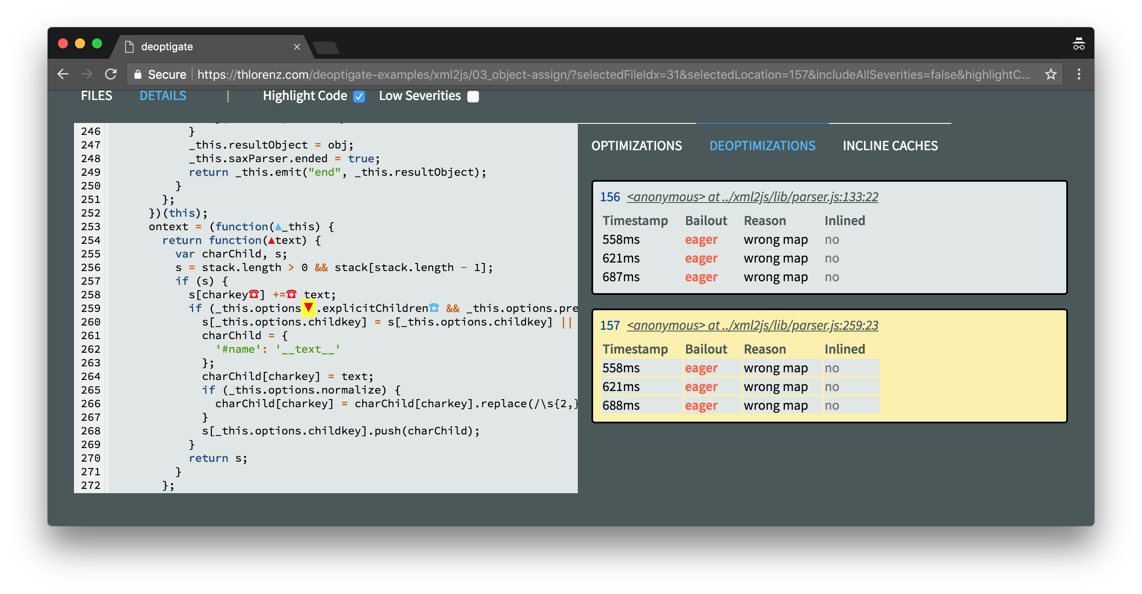Click the 558ms timestamp in entry 156

tap(621, 240)
